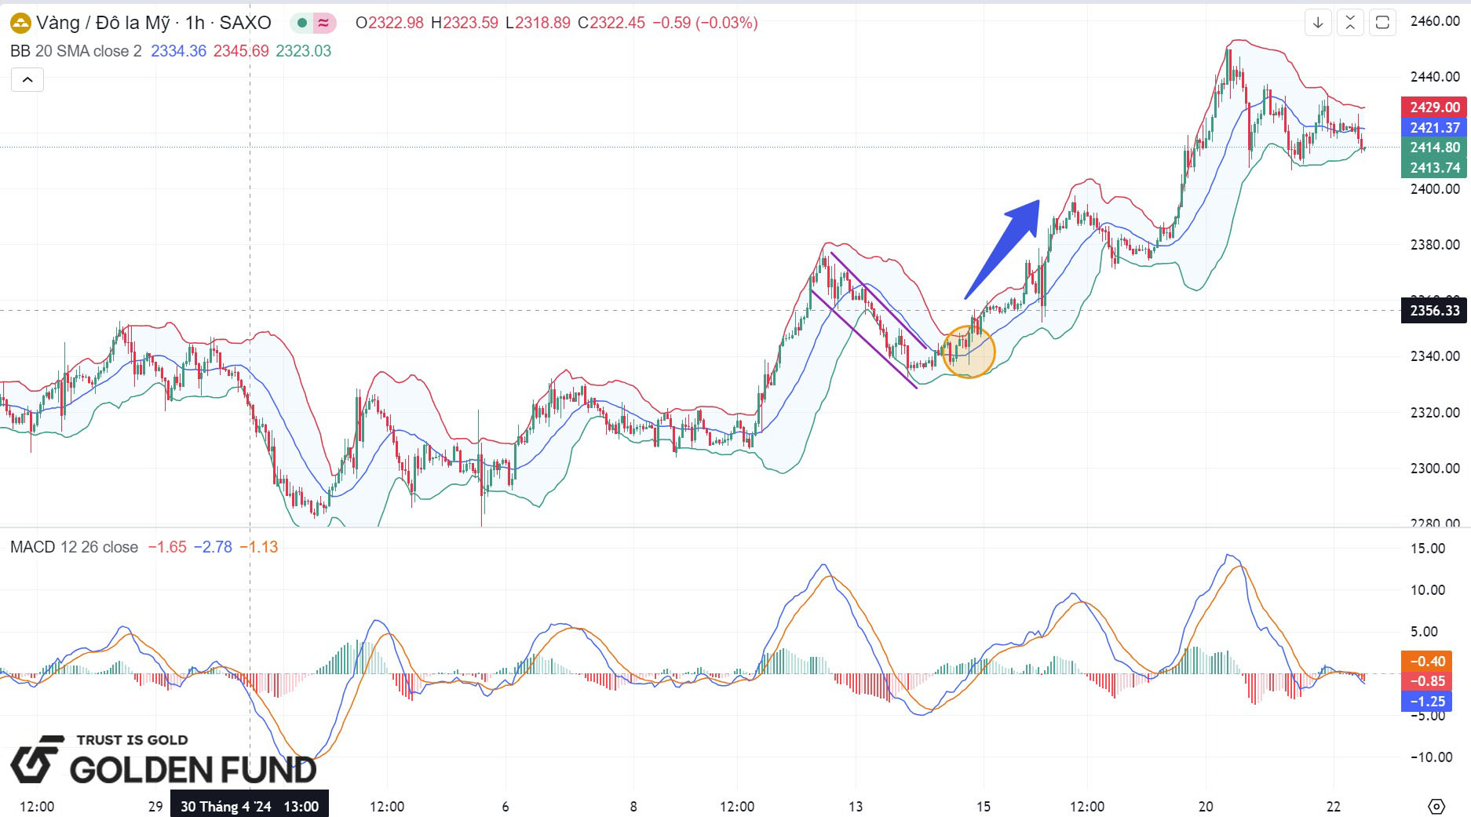The height and width of the screenshot is (817, 1471).
Task: Click the blue −1.25 MACD axis label
Action: pyautogui.click(x=1426, y=702)
